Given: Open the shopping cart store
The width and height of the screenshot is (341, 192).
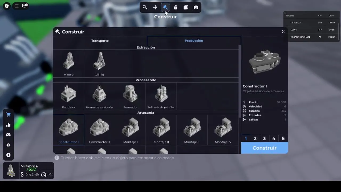Looking at the screenshot, I should point(9,114).
